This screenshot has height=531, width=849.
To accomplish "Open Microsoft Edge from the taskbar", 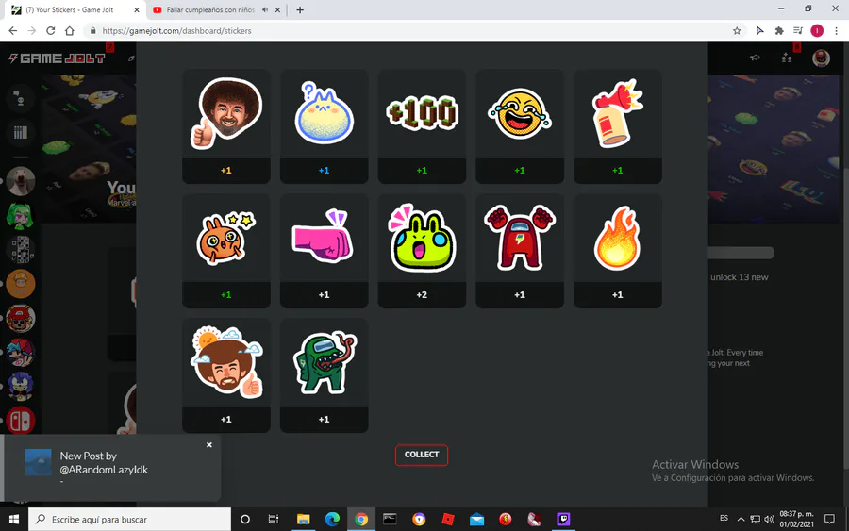I will 332,519.
